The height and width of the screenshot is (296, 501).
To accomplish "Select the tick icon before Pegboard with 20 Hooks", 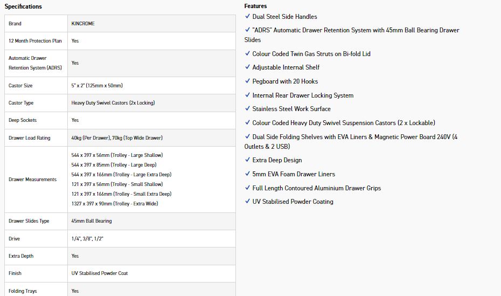I will pyautogui.click(x=247, y=81).
